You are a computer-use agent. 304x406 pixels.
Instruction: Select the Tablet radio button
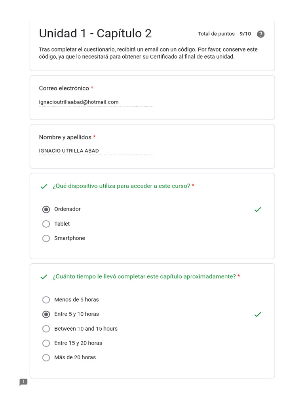point(46,224)
